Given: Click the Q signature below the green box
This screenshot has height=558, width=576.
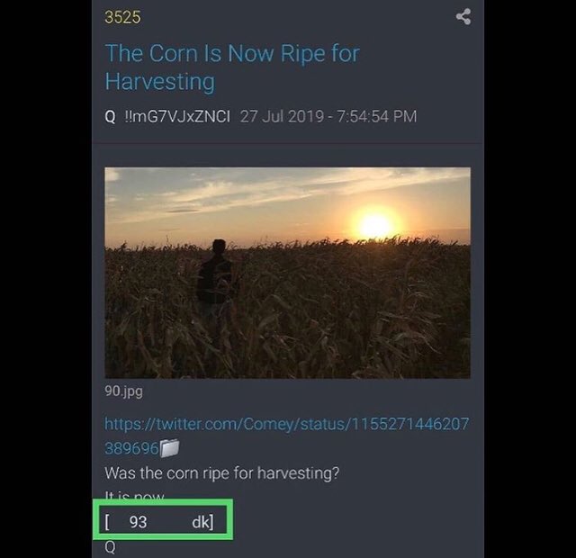Looking at the screenshot, I should [110, 546].
